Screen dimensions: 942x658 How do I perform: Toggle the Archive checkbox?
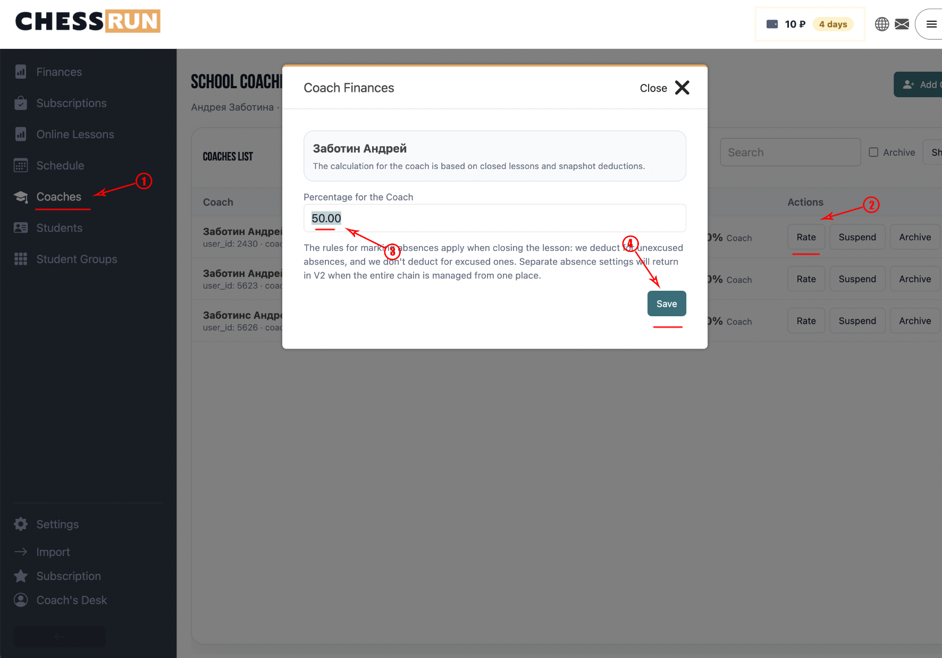tap(873, 152)
